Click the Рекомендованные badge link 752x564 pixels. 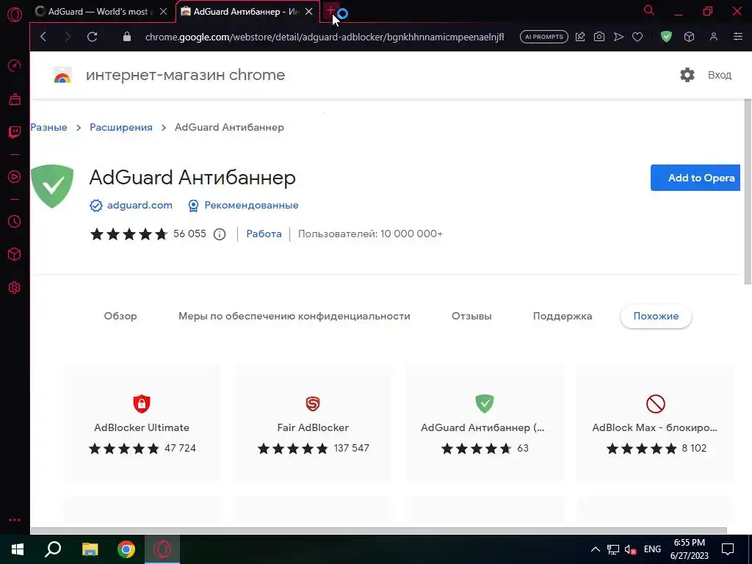pyautogui.click(x=251, y=206)
